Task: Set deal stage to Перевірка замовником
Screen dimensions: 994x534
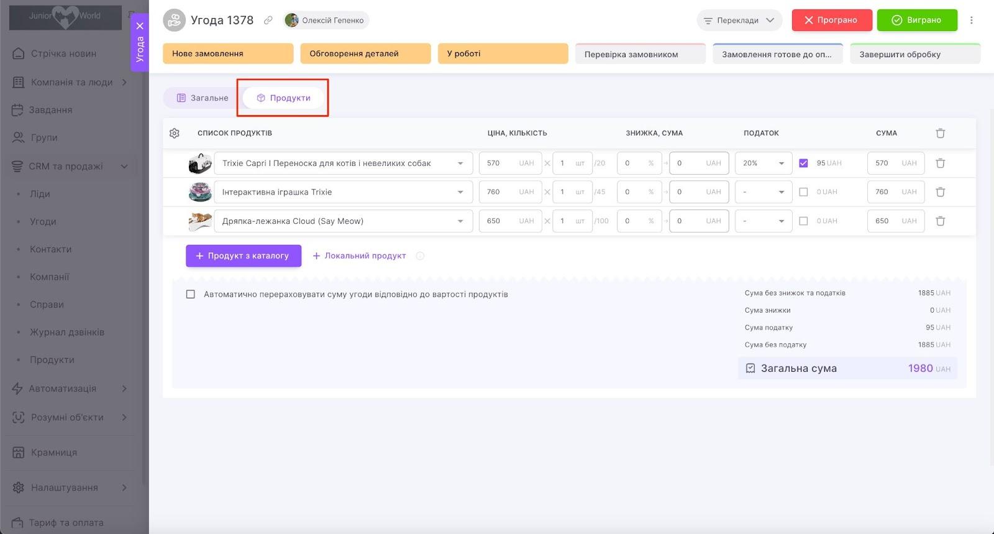Action: tap(640, 54)
